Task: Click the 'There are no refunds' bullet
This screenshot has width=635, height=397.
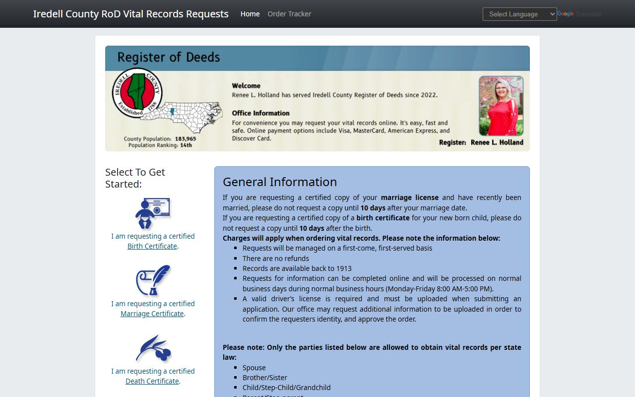Action: 276,259
